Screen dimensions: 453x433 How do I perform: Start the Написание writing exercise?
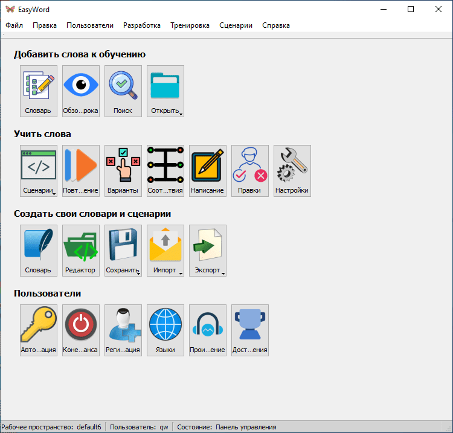[x=208, y=170]
